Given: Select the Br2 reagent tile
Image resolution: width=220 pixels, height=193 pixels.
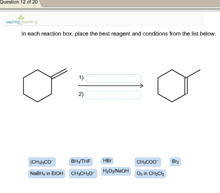Looking at the screenshot, I should [175, 162].
